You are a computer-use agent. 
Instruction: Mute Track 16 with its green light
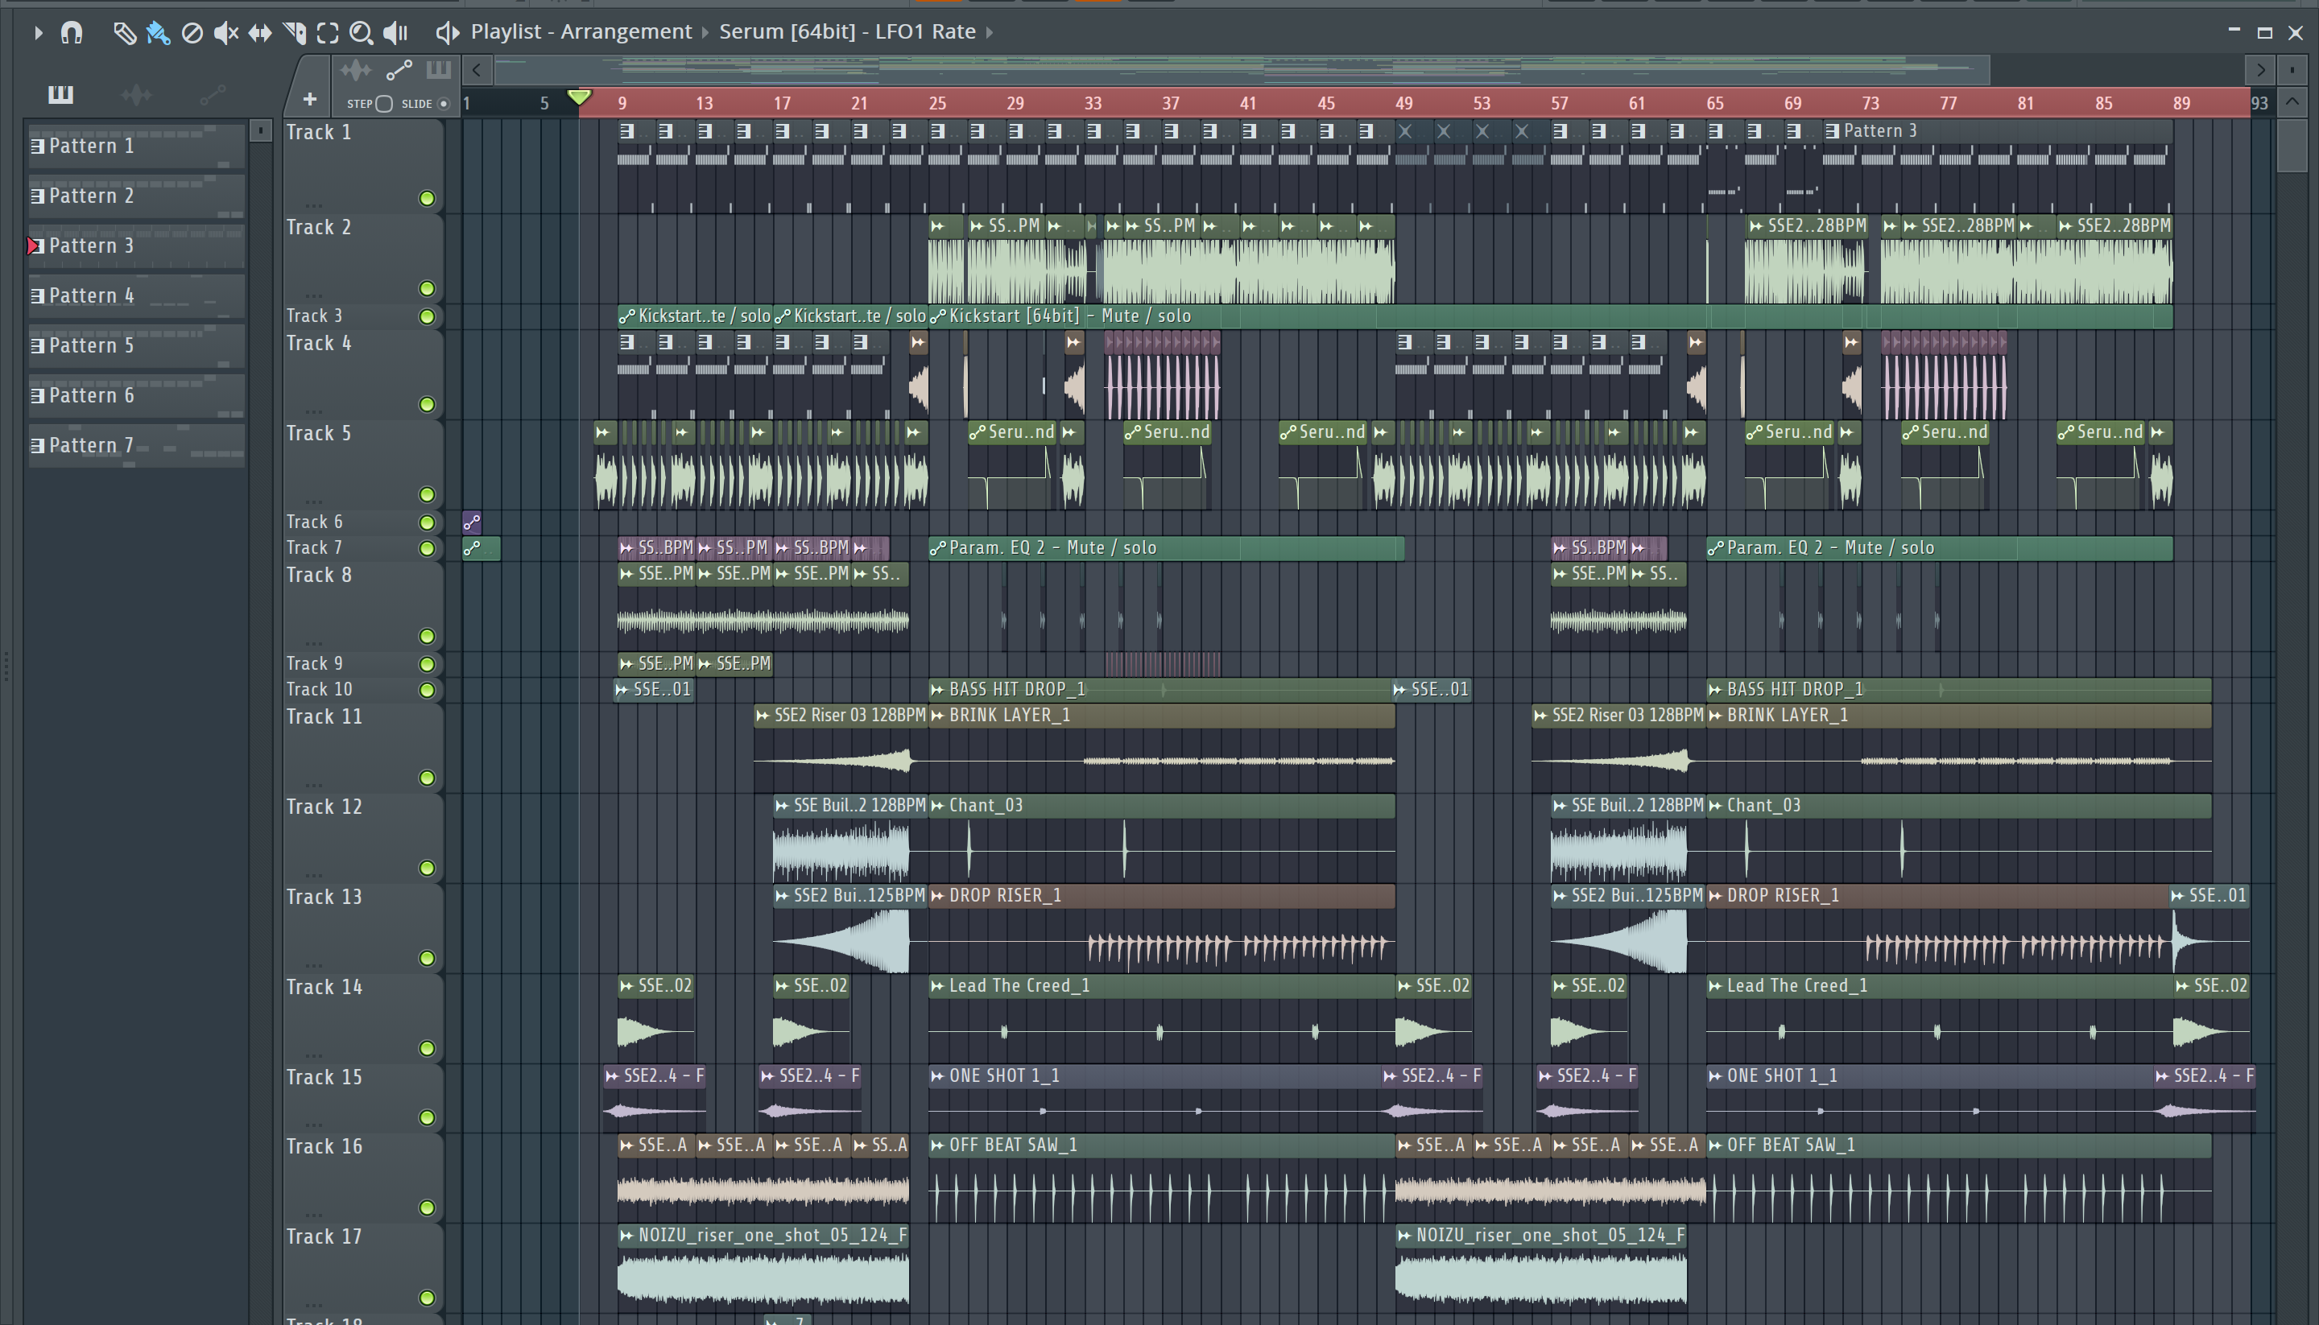[x=427, y=1207]
